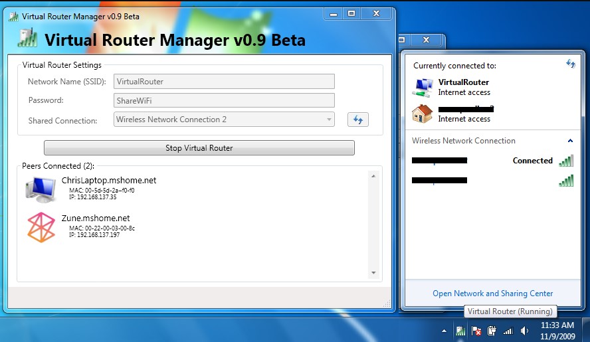Click the Password text field
This screenshot has width=590, height=342.
pyautogui.click(x=225, y=100)
